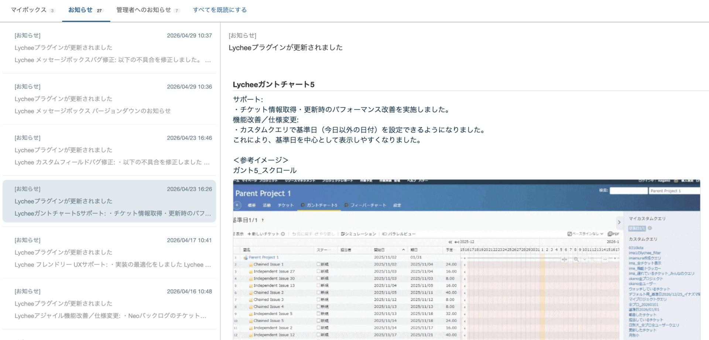Click the date 2026/04/16 10:48
The width and height of the screenshot is (709, 340).
tap(189, 292)
